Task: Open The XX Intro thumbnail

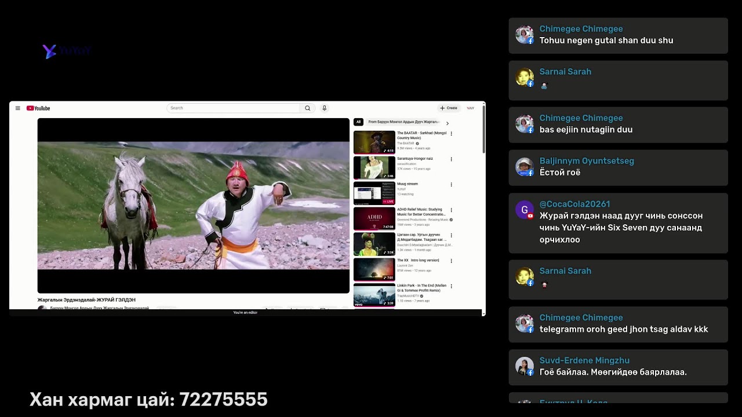Action: [374, 270]
